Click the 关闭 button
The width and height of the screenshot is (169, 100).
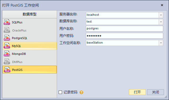[156, 92]
